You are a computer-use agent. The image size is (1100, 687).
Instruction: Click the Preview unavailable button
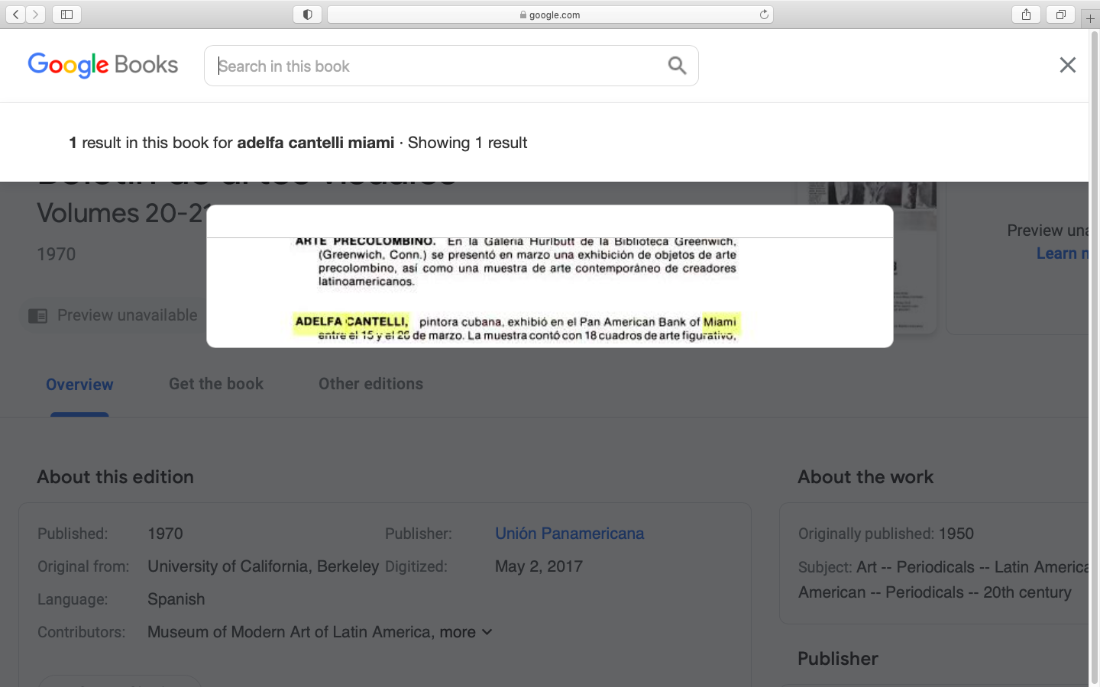[113, 315]
